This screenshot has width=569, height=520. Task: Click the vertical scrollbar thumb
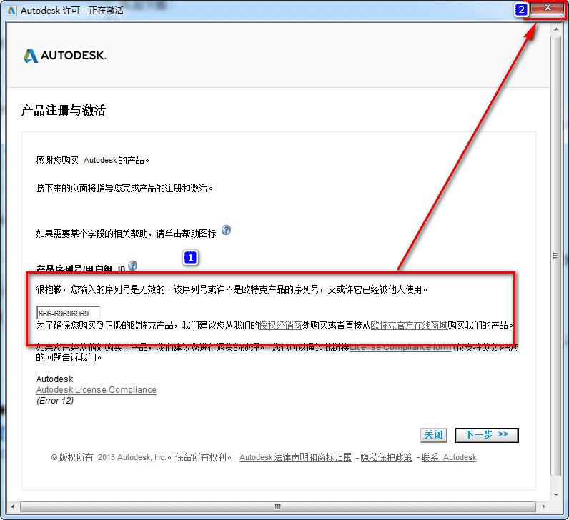pyautogui.click(x=556, y=256)
